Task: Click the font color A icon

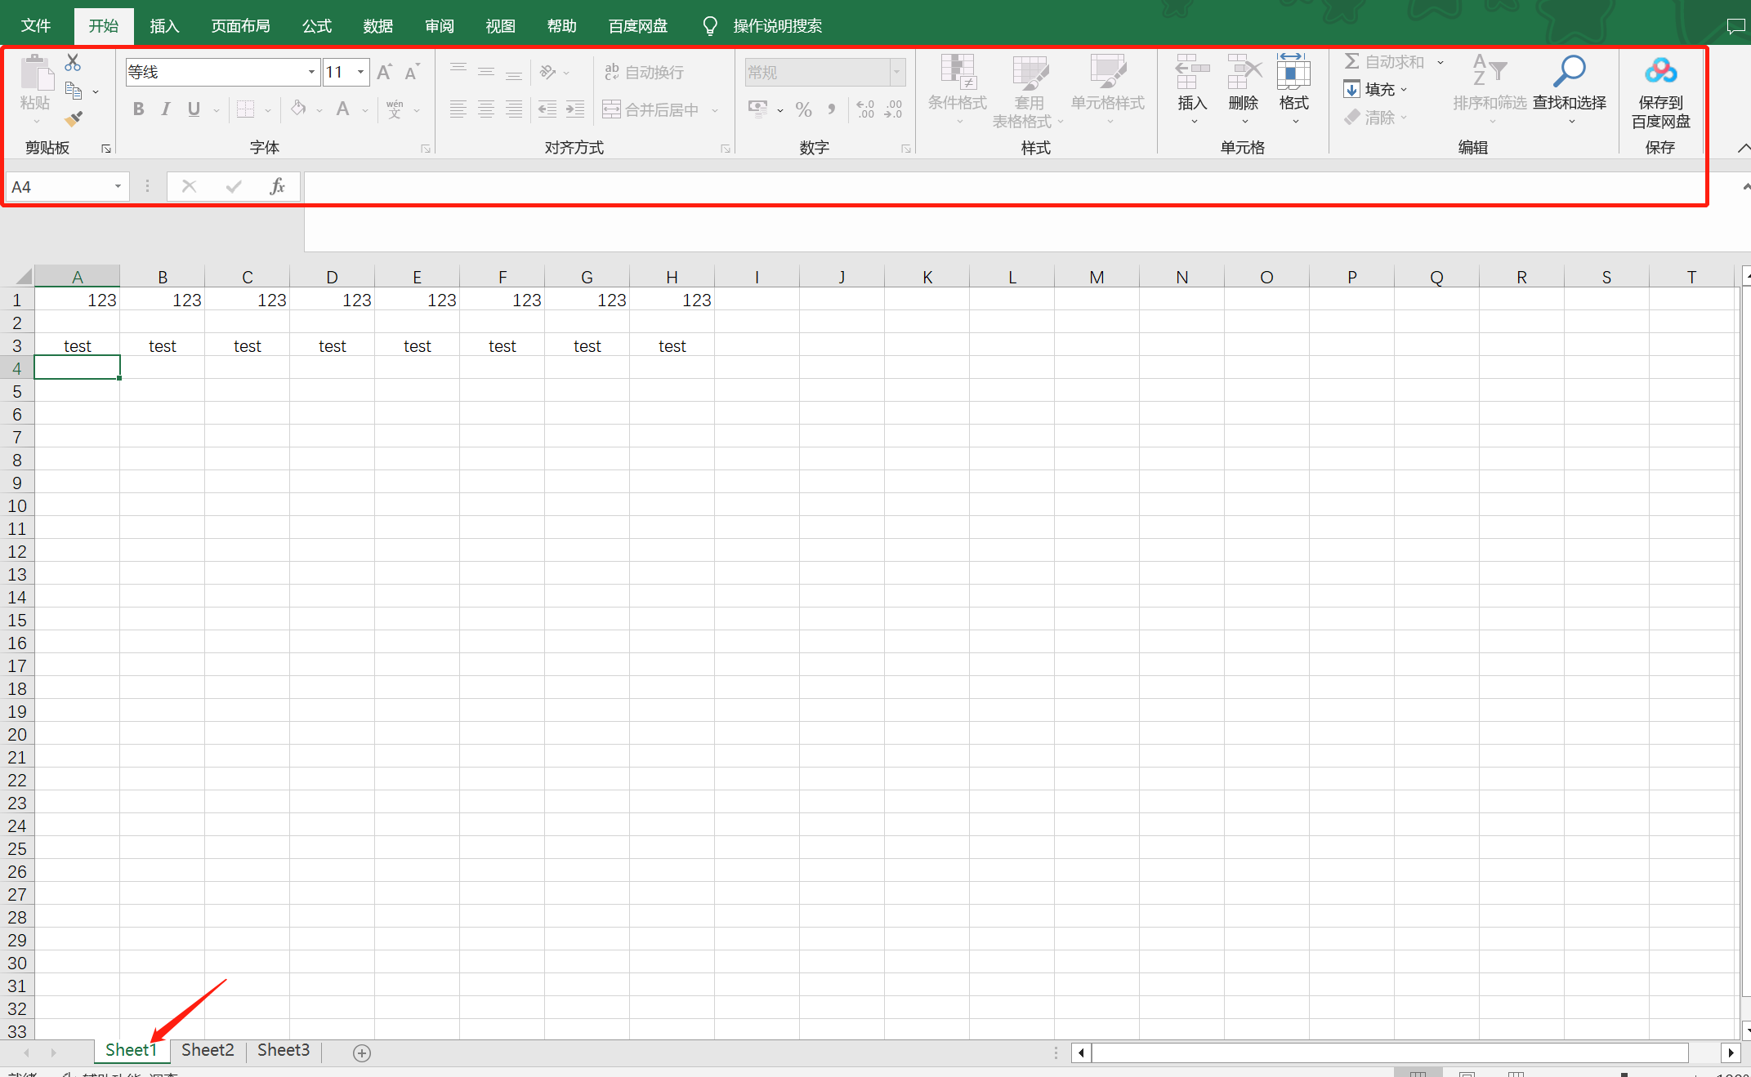Action: click(x=343, y=109)
